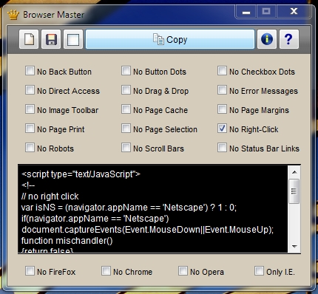Check the No Page Print box
Screen dimensions: 318x294
click(x=30, y=129)
